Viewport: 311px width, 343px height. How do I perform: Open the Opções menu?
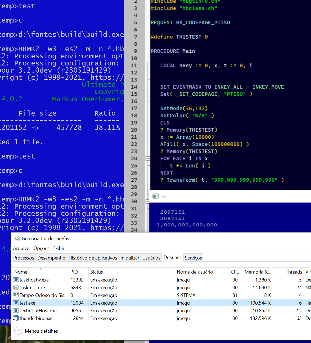[41, 248]
